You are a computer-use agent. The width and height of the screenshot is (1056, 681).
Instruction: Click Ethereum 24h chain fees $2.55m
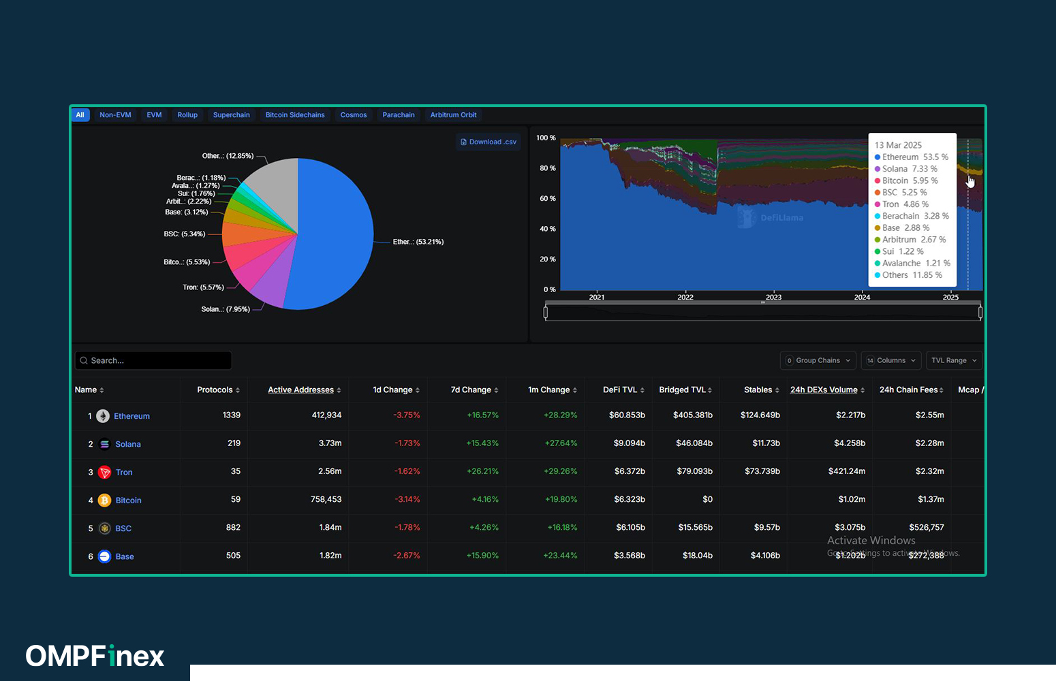(930, 415)
